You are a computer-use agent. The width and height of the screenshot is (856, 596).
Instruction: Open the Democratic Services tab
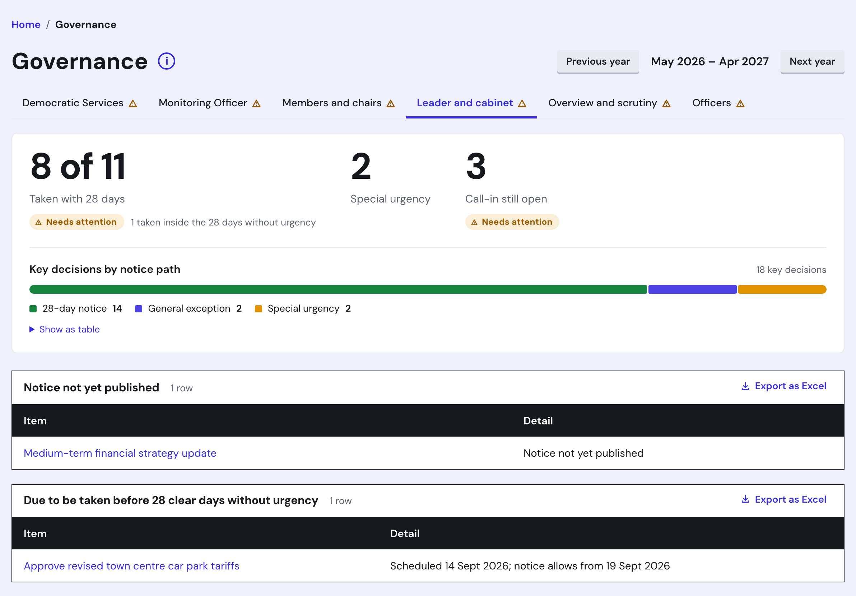[x=80, y=103]
